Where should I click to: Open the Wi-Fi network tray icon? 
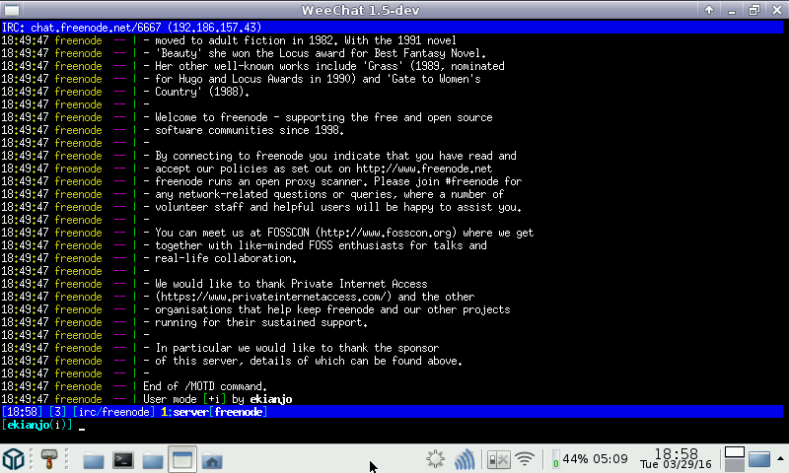pos(525,459)
